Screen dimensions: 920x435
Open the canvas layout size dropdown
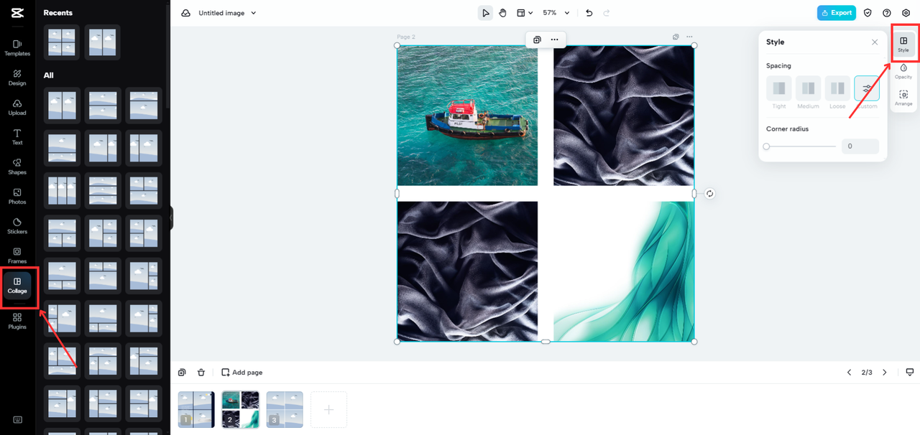[x=525, y=13]
